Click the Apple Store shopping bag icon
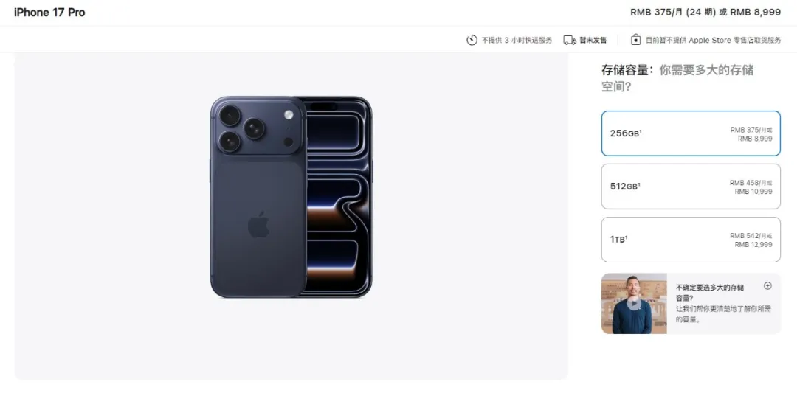This screenshot has height=393, width=797. [636, 40]
